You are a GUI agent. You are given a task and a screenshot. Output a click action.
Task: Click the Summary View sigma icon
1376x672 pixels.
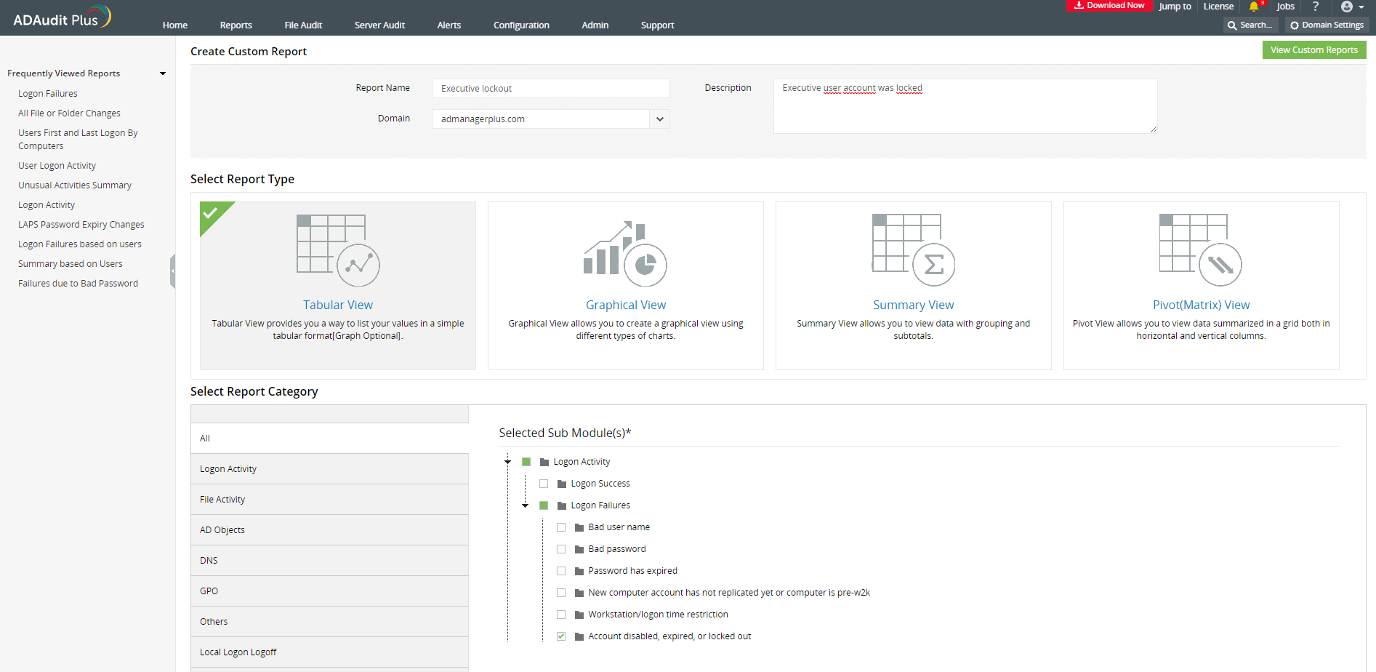[914, 250]
